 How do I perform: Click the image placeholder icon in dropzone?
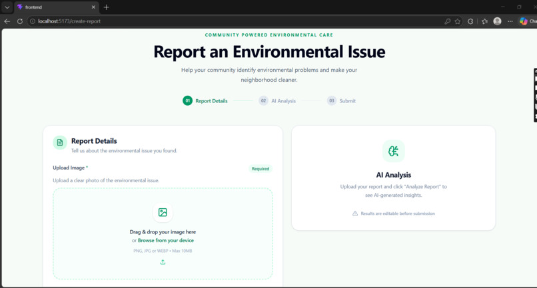[x=163, y=212]
